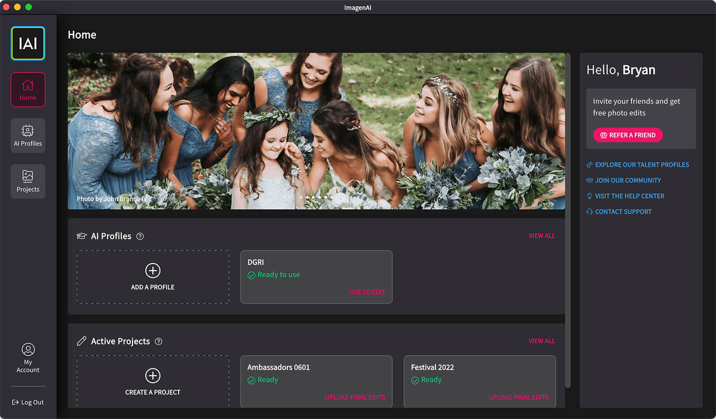Click the IAI logo icon
This screenshot has width=716, height=419.
[28, 43]
